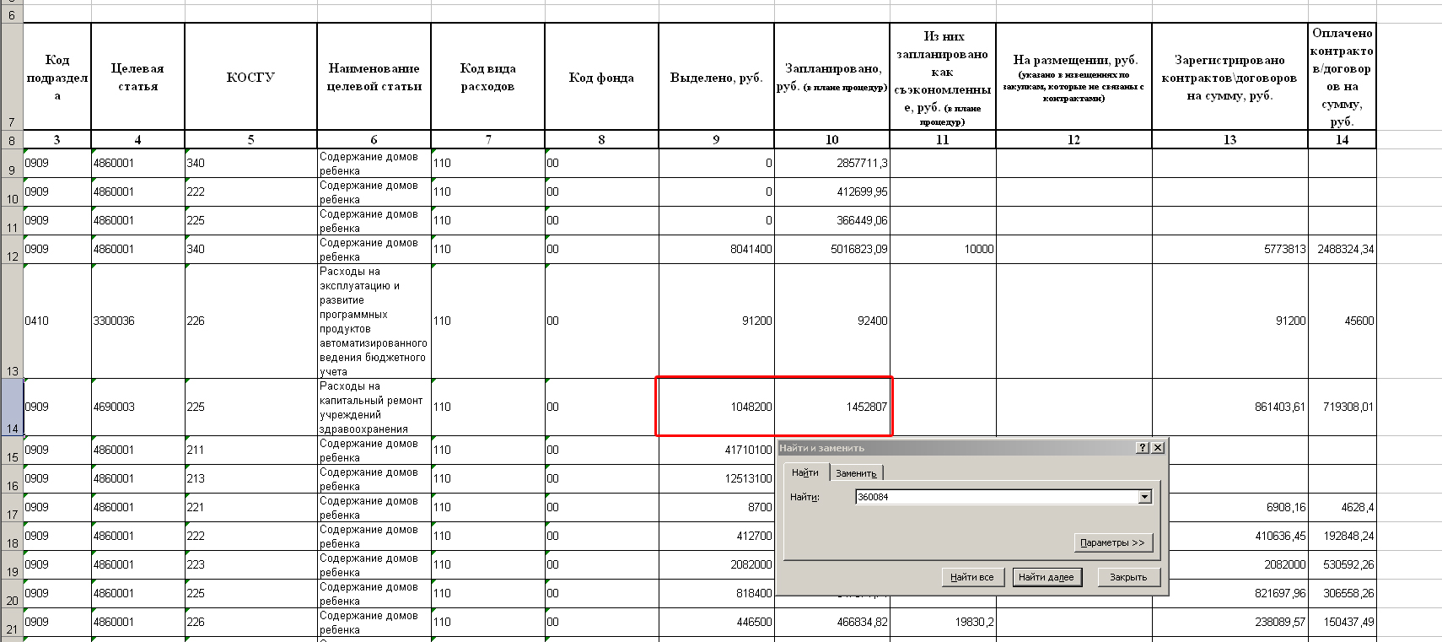Click cell with value 92400
The width and height of the screenshot is (1442, 642).
(x=832, y=321)
